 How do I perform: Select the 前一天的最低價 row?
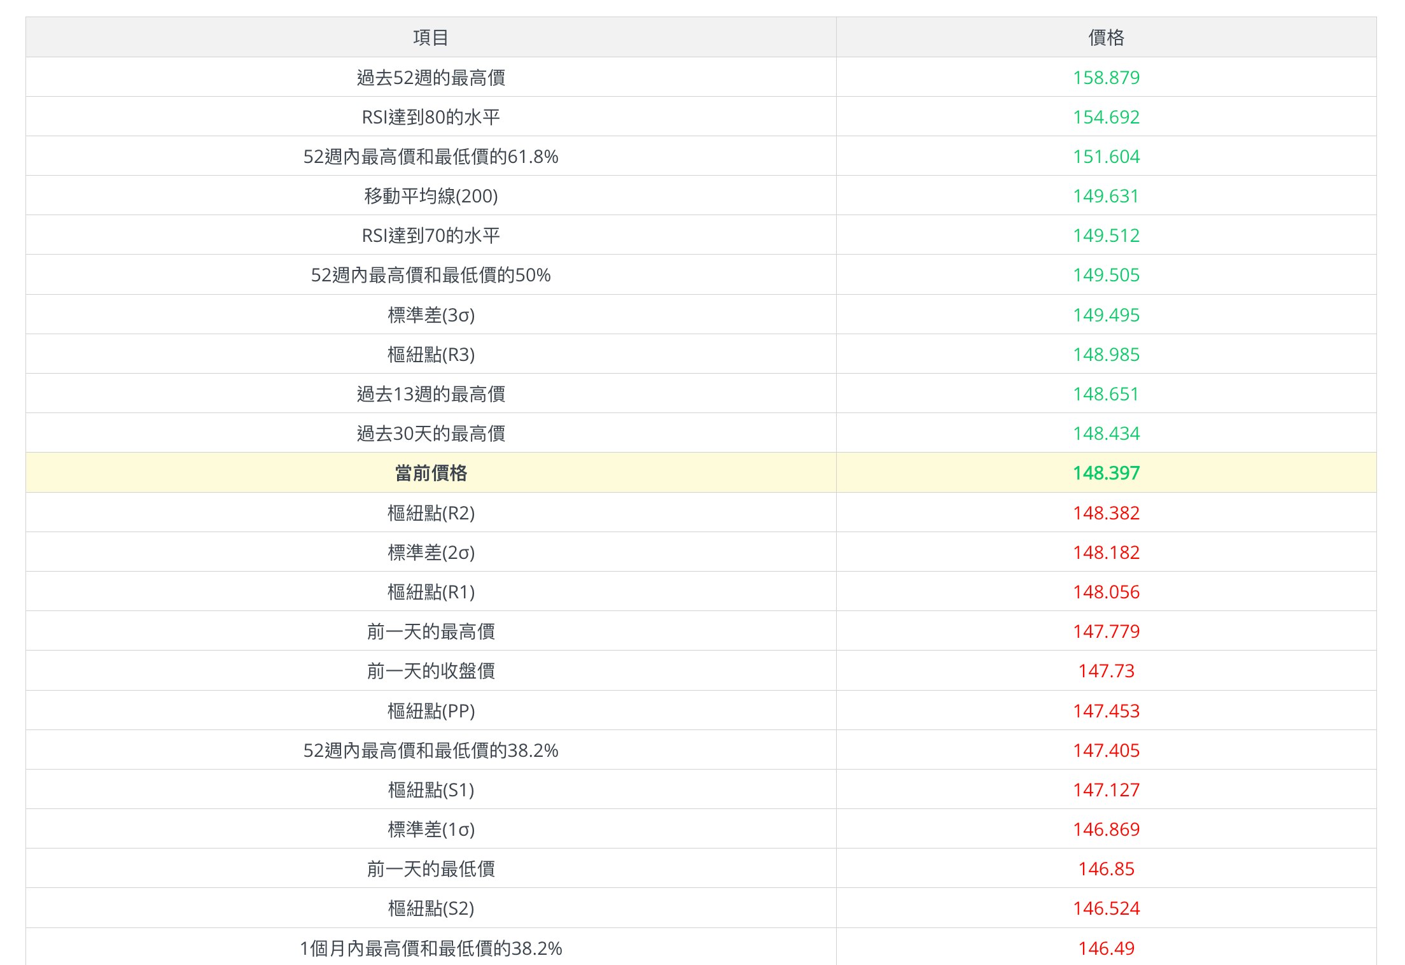(430, 869)
